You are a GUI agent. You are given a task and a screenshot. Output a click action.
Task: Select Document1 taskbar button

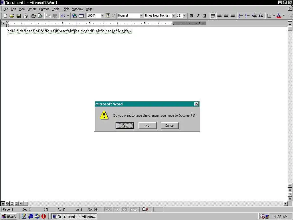pyautogui.click(x=74, y=217)
